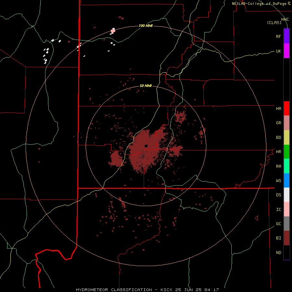Click the IC legend label
The height and width of the screenshot is (292, 292).
[278, 209]
